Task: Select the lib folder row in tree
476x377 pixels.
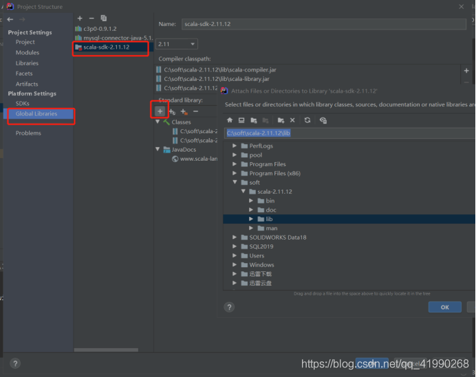Action: coord(349,219)
